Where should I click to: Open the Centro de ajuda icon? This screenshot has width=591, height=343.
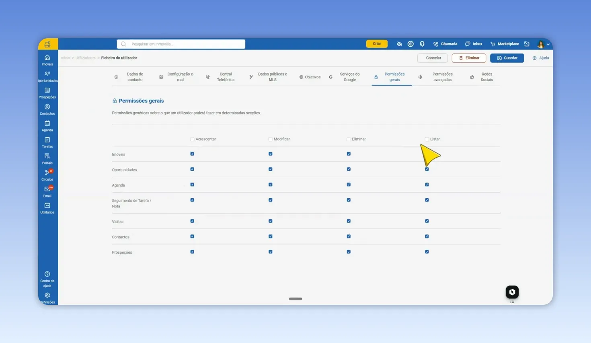point(47,279)
